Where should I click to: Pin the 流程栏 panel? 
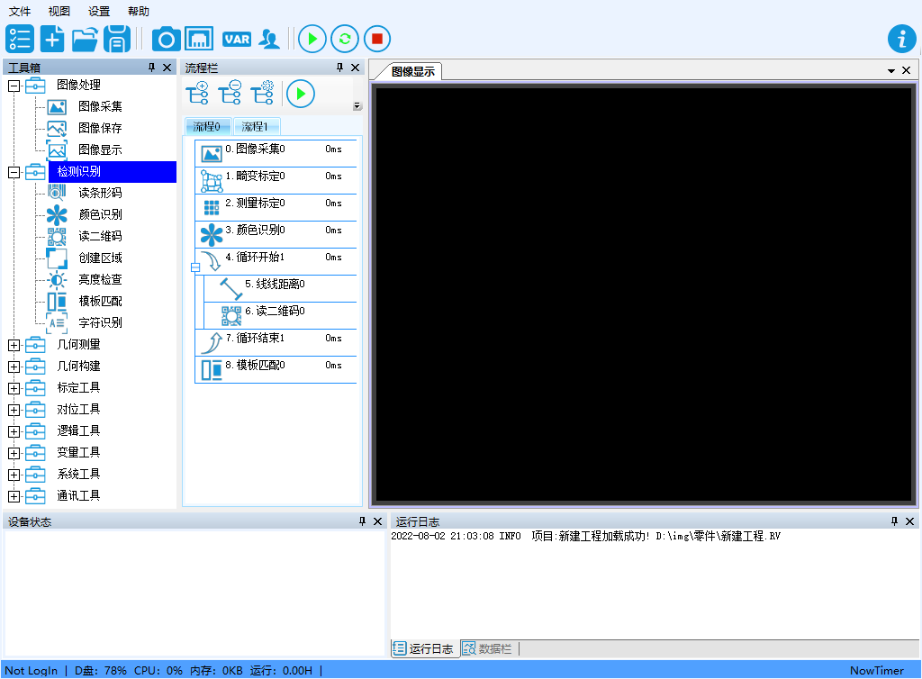coord(339,68)
